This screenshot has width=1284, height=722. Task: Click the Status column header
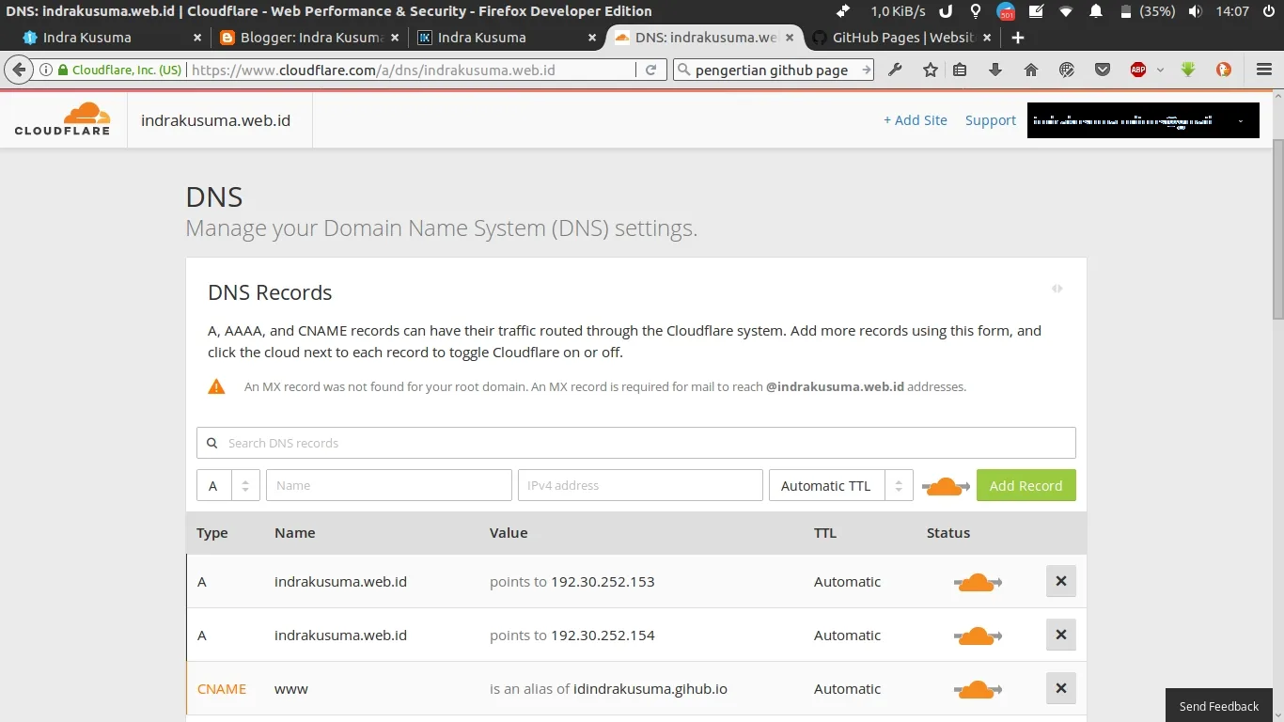coord(947,533)
